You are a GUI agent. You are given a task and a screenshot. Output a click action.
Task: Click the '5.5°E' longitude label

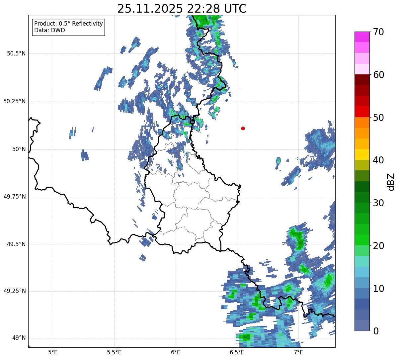click(114, 352)
